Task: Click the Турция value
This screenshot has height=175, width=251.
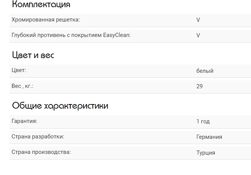Action: [x=206, y=153]
